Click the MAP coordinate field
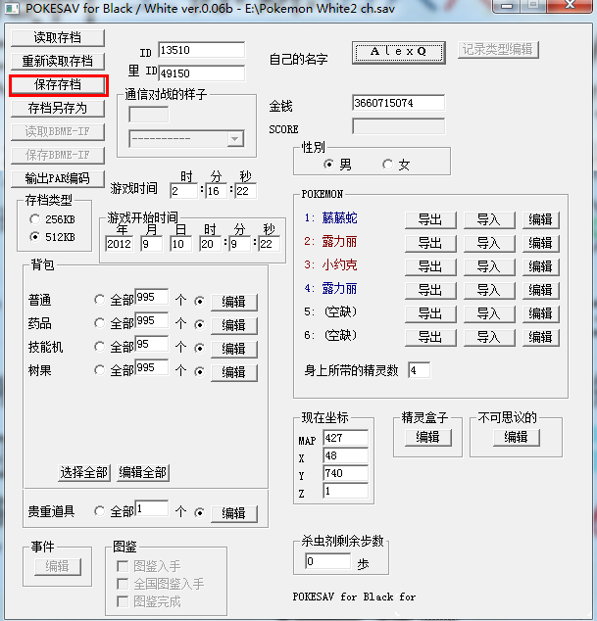The image size is (597, 621). pos(345,439)
